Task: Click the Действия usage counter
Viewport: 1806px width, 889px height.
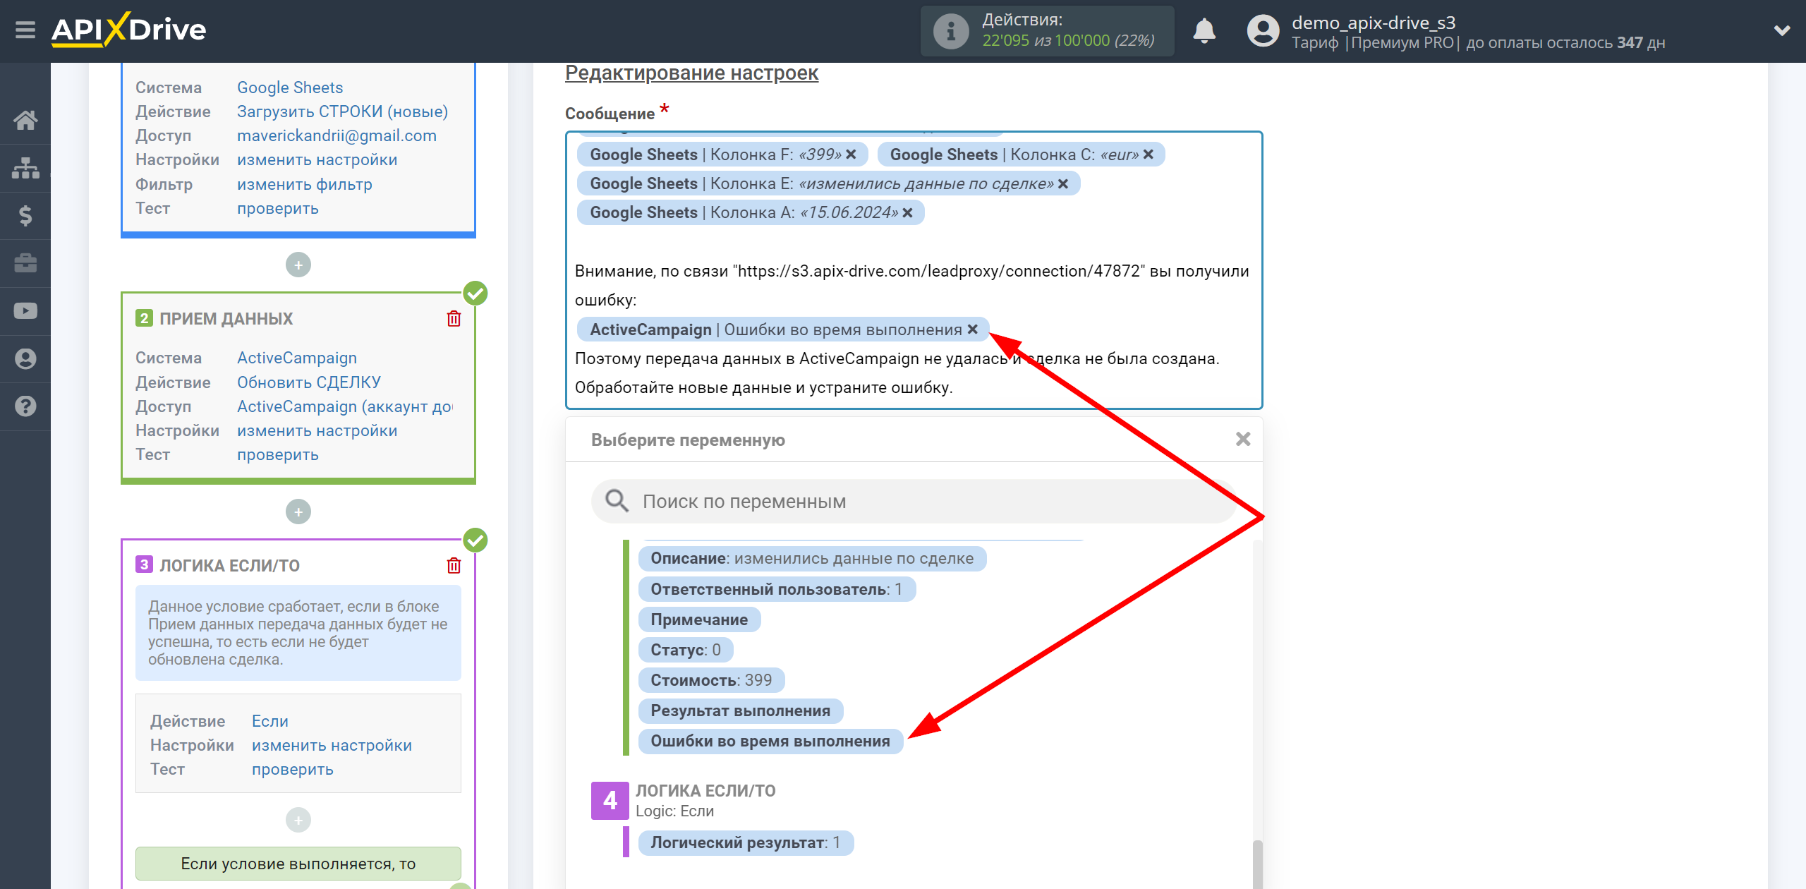Action: 1048,31
